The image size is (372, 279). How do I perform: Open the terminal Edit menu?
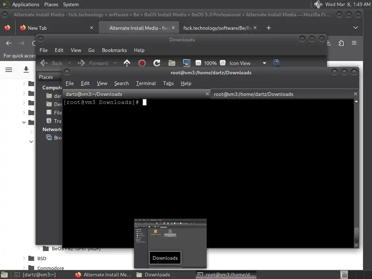pos(85,83)
